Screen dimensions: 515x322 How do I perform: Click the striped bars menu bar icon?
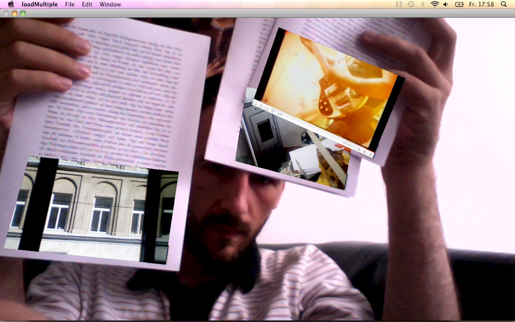click(x=399, y=4)
